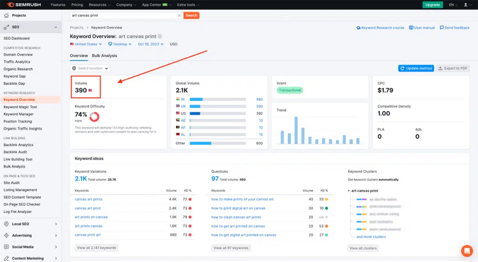Click the IN global volume bar
Screen dimensions: 478x262
[x=218, y=99]
